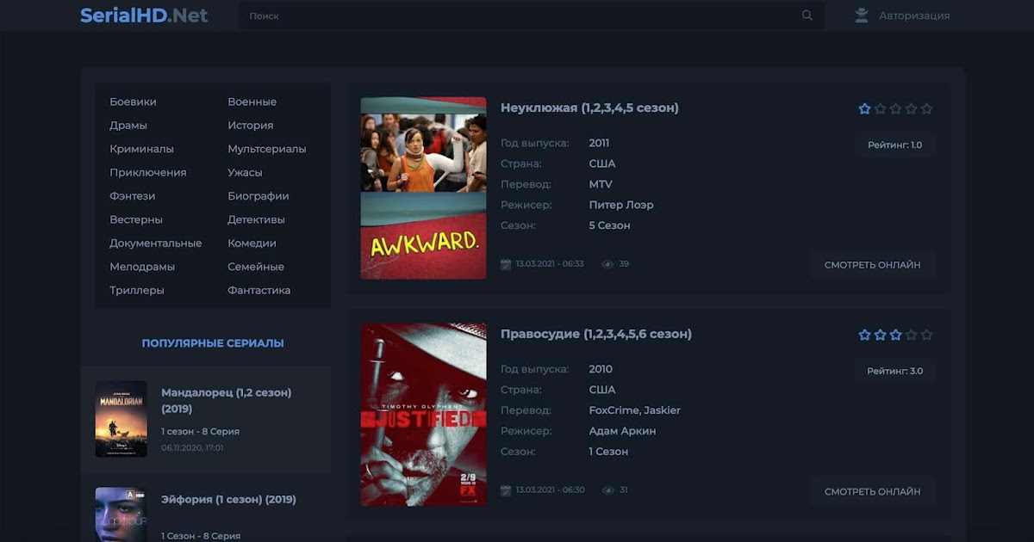Open the Фантастика genre category
Viewport: 1034px width, 542px height.
click(x=258, y=291)
